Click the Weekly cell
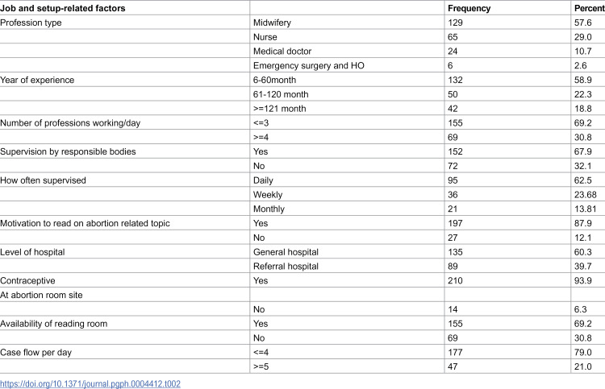 point(268,195)
